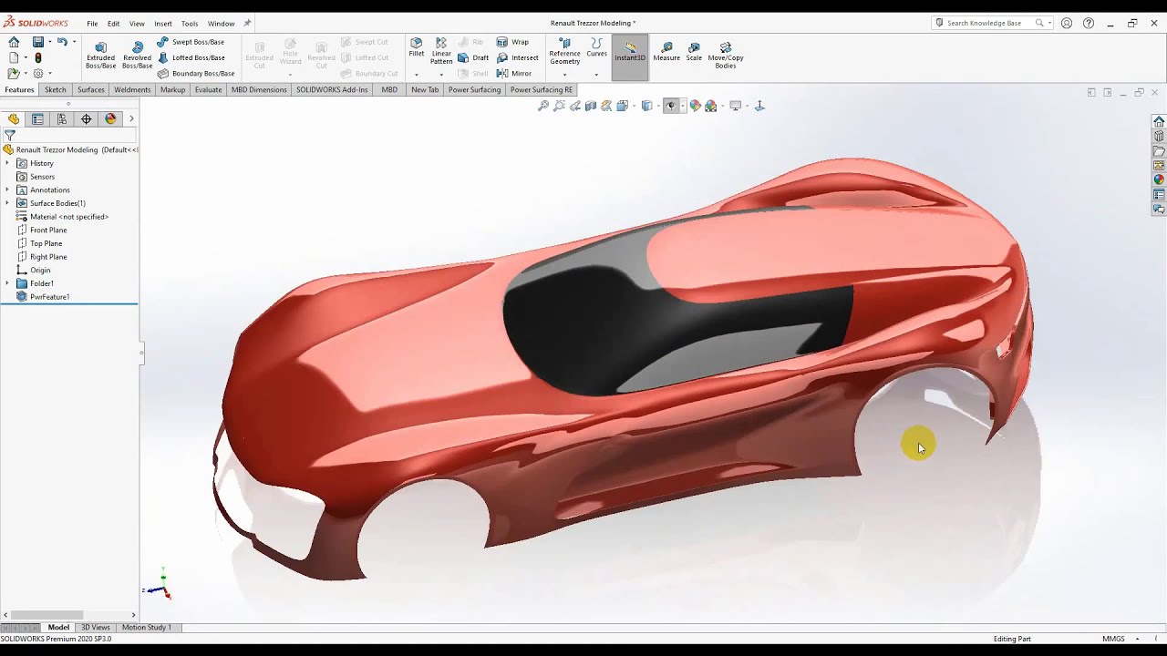Screen dimensions: 1167x656
Task: Expand the History tree node
Action: tap(7, 163)
